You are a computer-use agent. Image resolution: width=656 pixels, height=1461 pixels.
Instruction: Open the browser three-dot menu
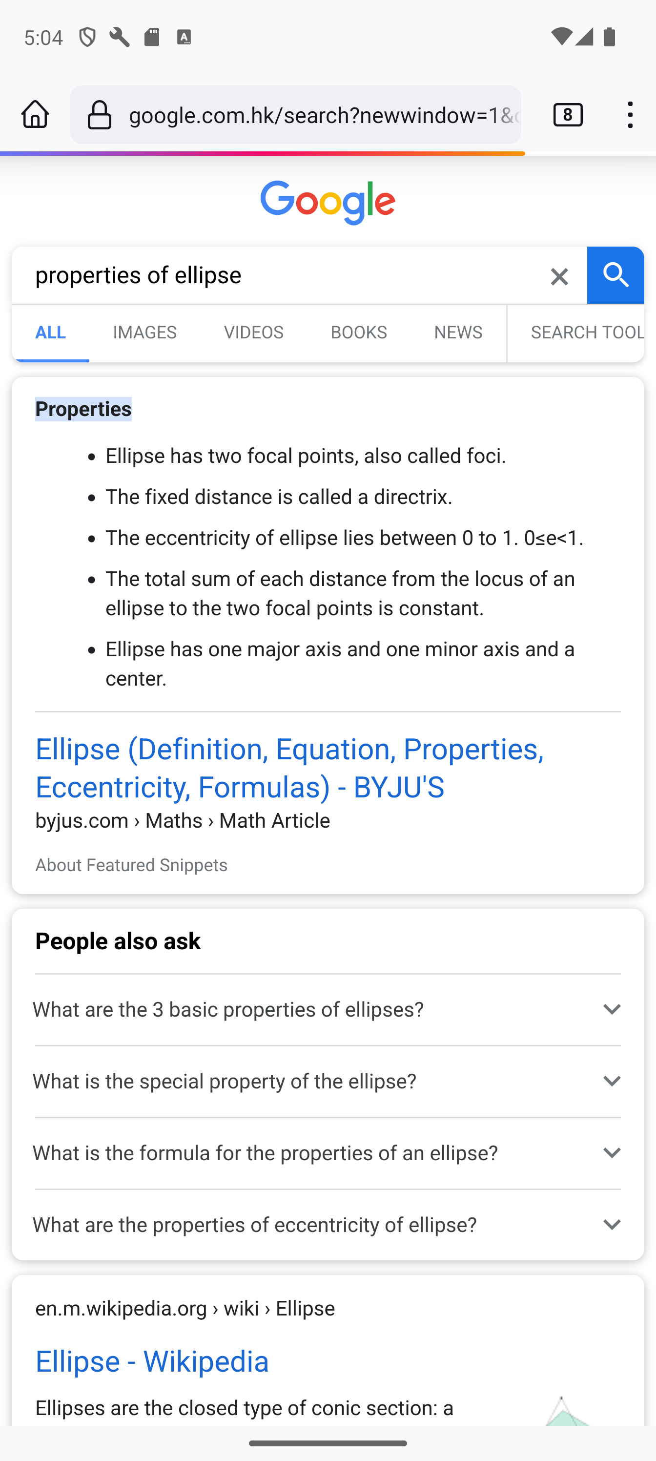coord(630,115)
